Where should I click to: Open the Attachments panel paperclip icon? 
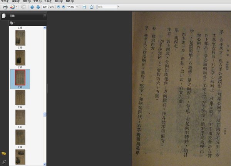[x=4, y=162]
